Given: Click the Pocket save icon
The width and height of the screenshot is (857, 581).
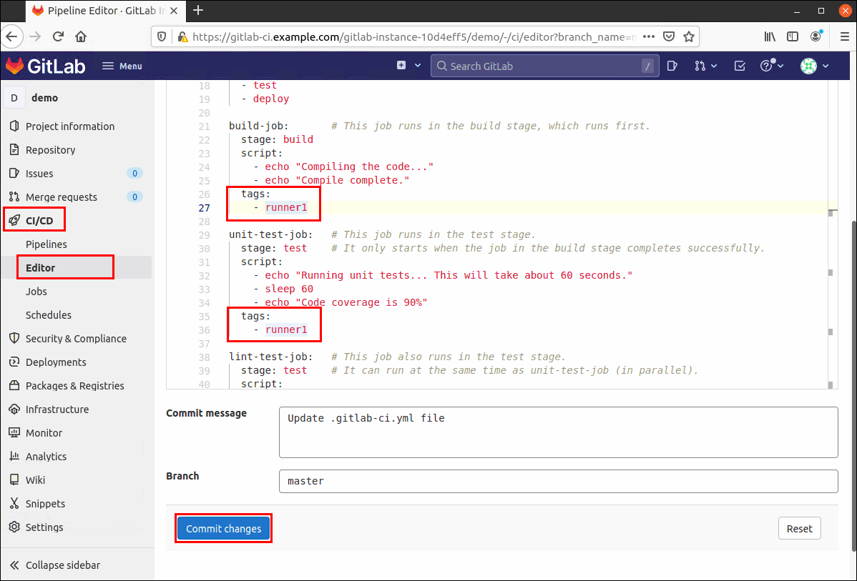Looking at the screenshot, I should [668, 36].
